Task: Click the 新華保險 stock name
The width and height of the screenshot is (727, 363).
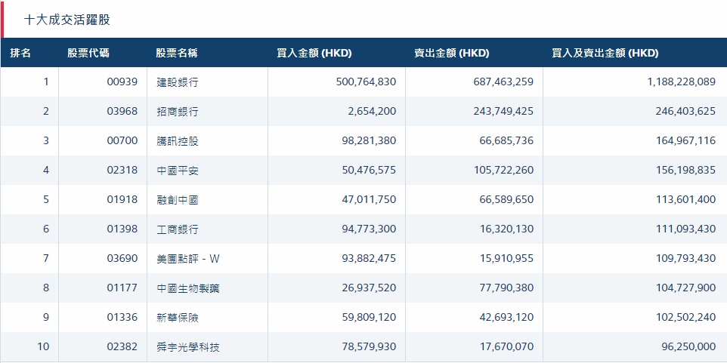Action: [x=178, y=317]
